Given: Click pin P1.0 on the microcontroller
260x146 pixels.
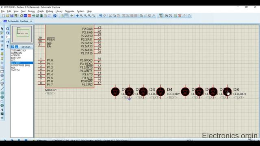Looking at the screenshot, I should pos(50,60).
